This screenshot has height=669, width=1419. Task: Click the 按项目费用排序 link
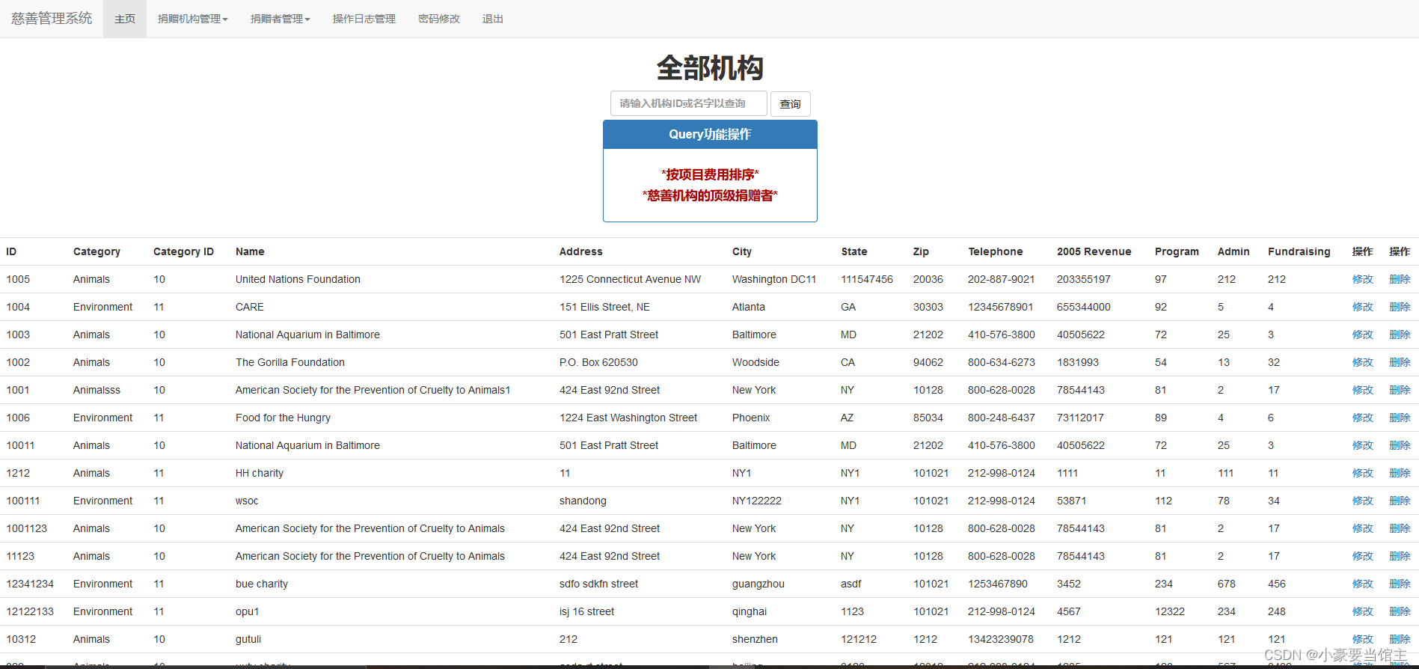point(710,174)
